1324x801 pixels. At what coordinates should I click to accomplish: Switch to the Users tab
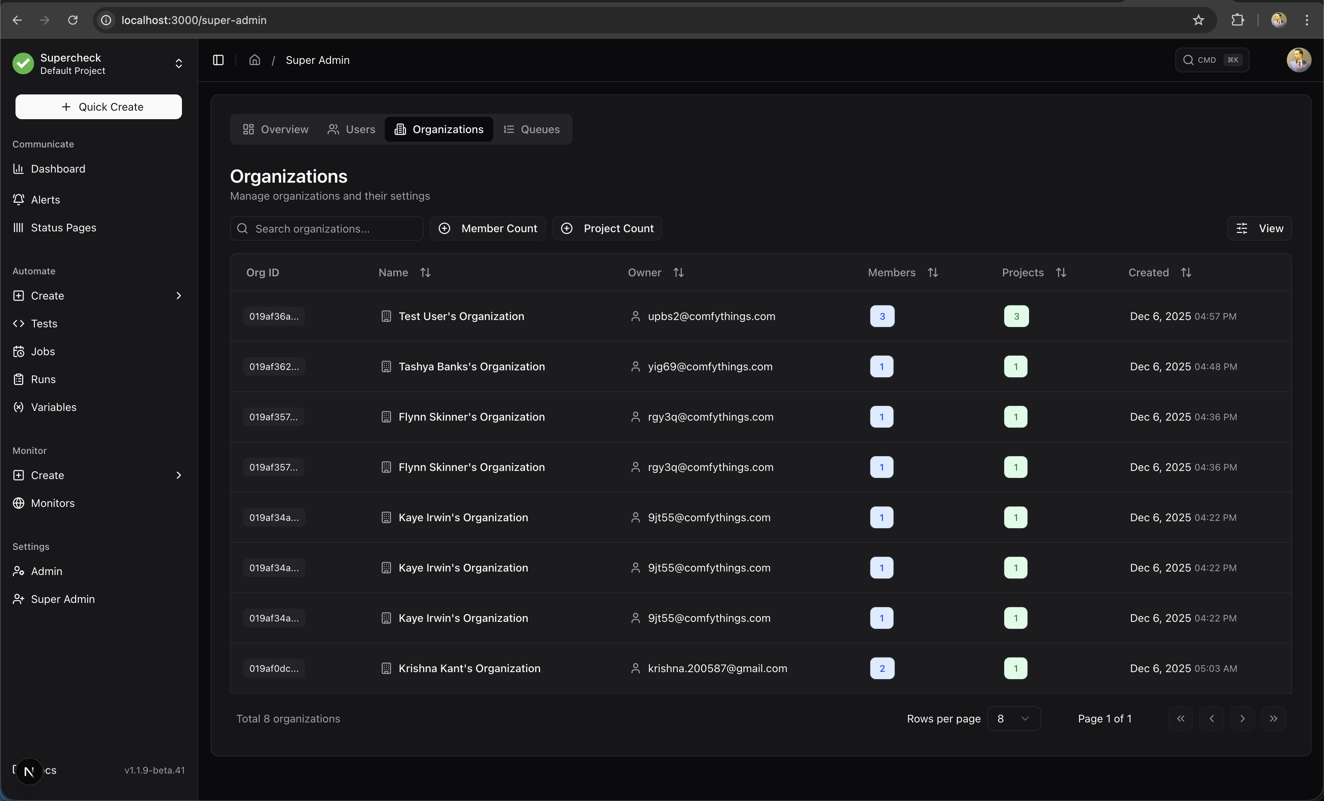pos(352,130)
